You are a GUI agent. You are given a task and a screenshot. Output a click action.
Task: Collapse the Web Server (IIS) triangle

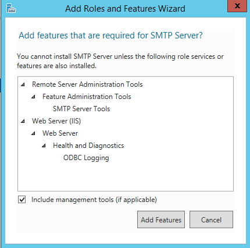tap(23, 121)
